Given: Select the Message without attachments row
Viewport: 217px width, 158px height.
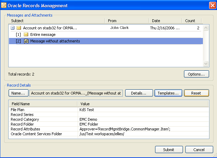Looking at the screenshot, I should (x=106, y=41).
